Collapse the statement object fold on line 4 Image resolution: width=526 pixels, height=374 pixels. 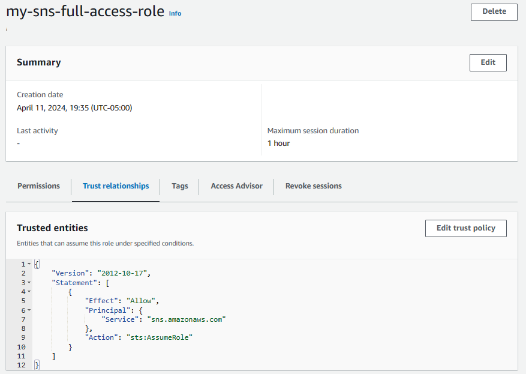[x=29, y=292]
